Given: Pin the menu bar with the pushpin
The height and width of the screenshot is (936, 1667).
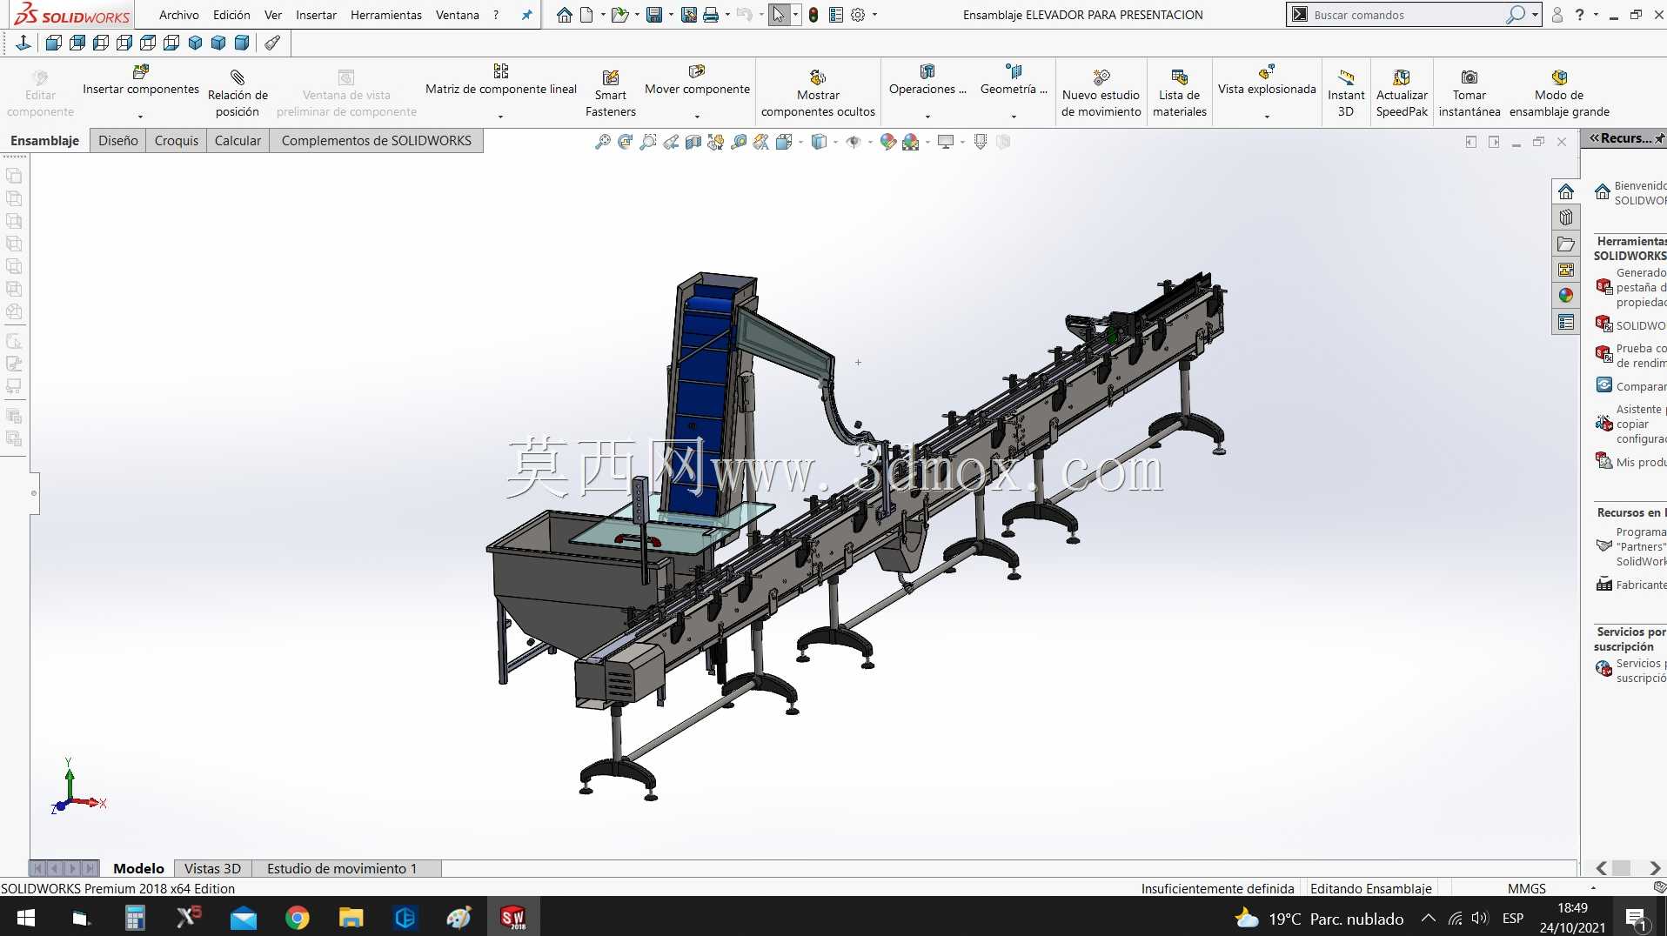Looking at the screenshot, I should click(x=526, y=15).
